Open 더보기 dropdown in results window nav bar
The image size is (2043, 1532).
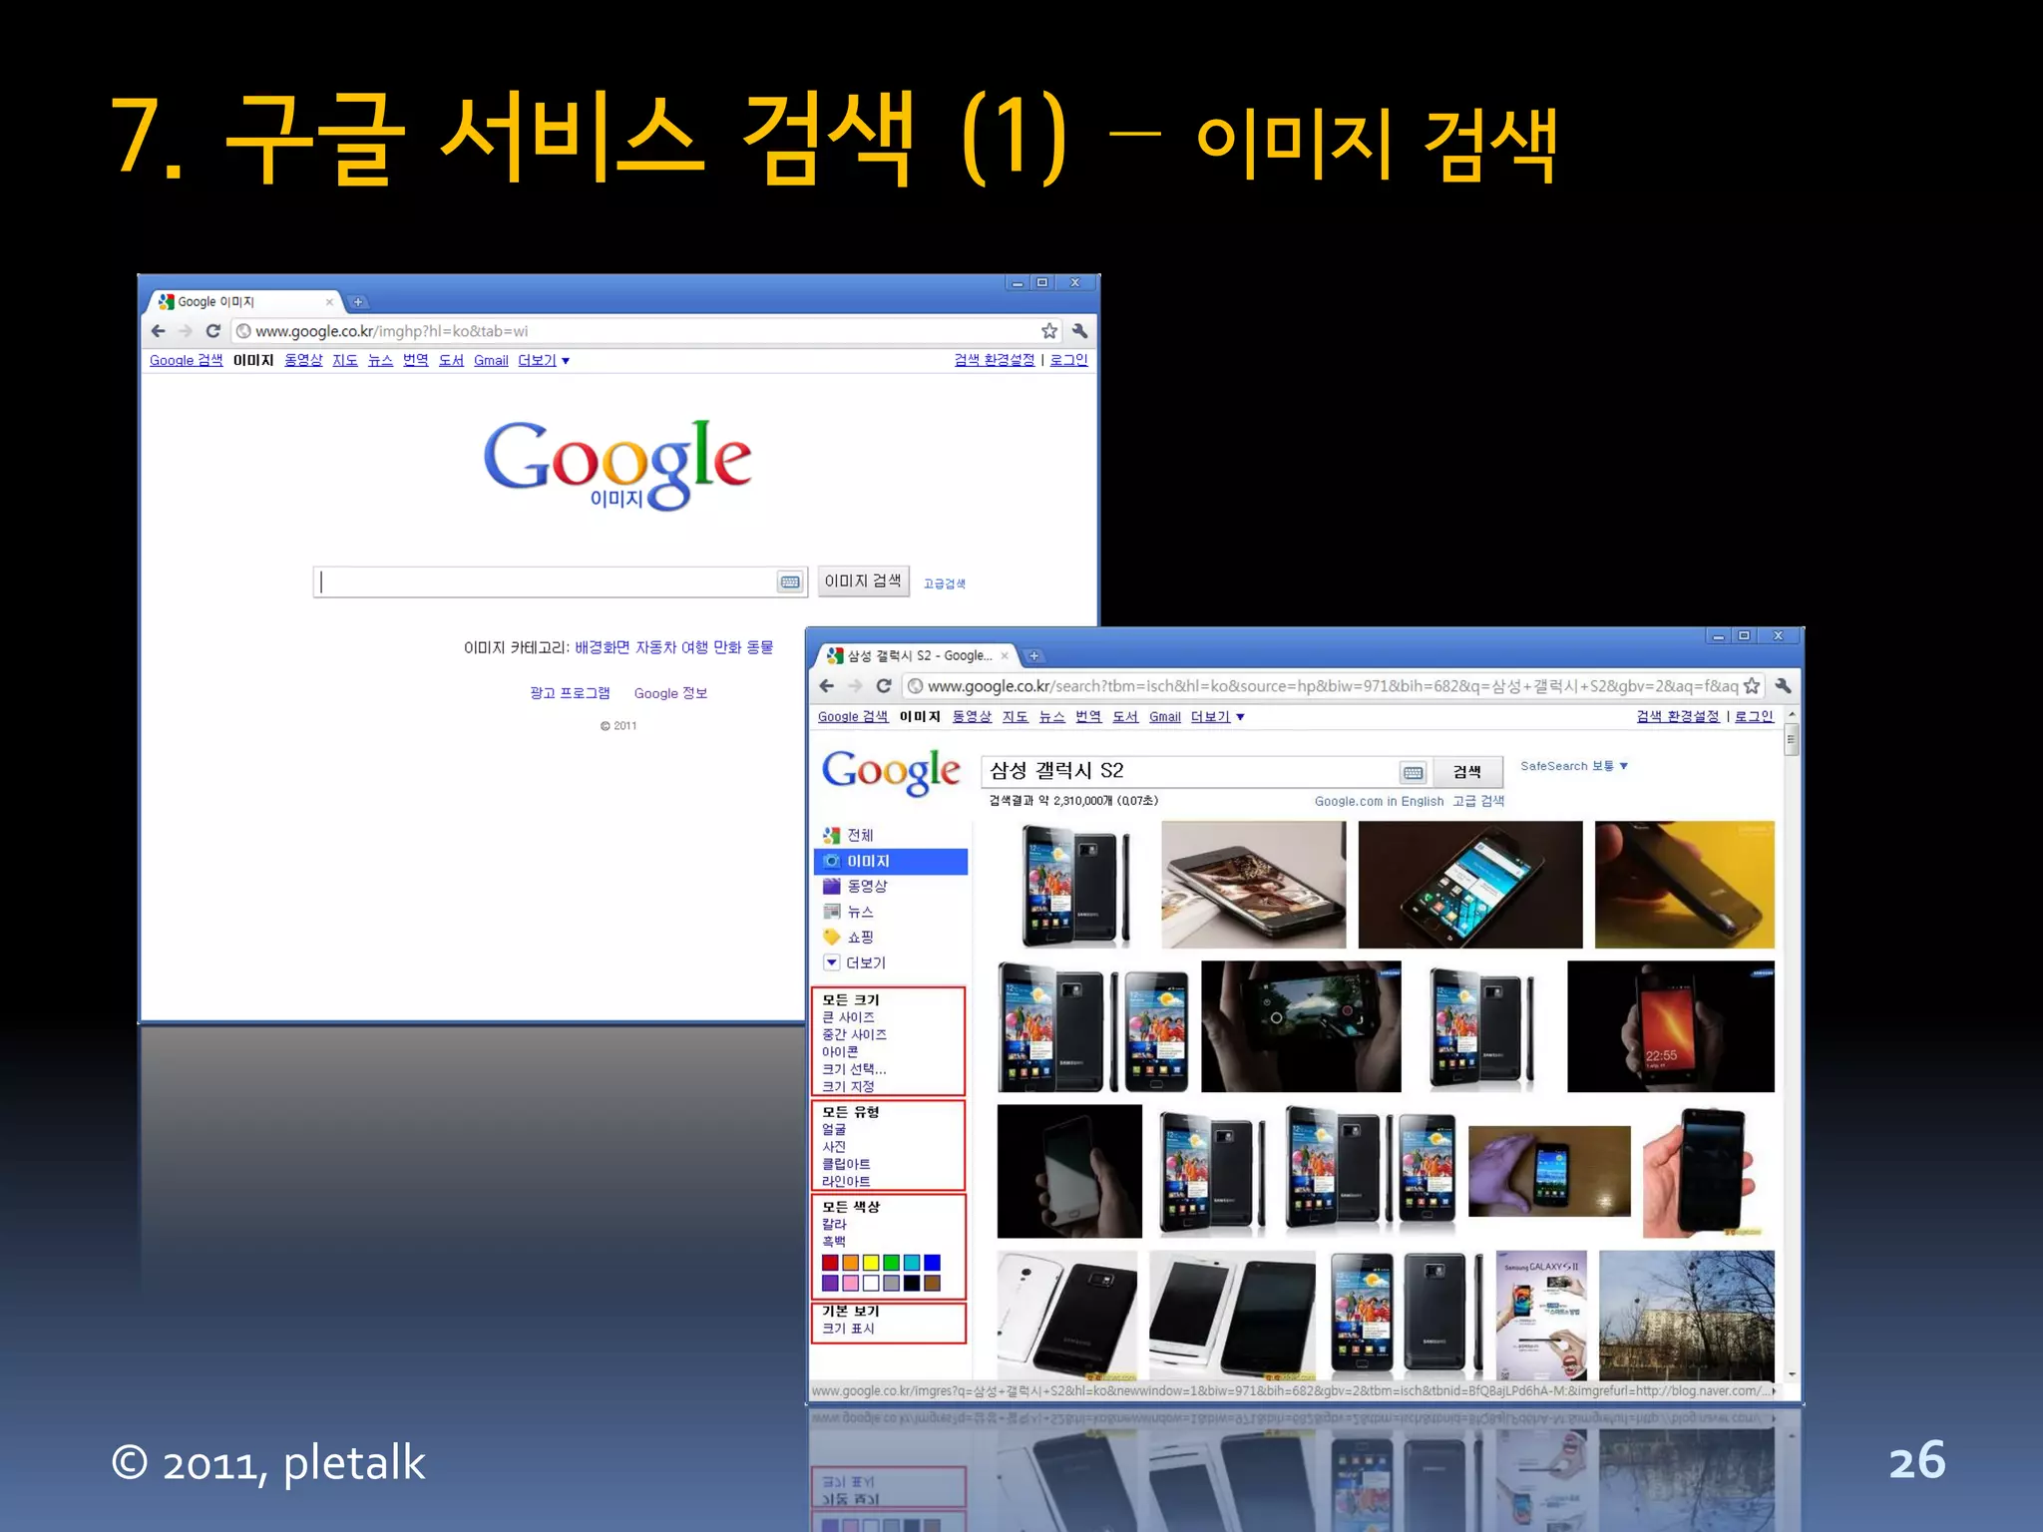[1217, 717]
